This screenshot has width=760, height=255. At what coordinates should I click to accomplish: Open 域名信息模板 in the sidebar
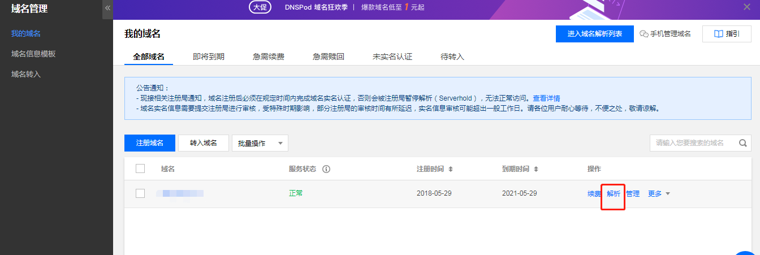click(x=33, y=54)
